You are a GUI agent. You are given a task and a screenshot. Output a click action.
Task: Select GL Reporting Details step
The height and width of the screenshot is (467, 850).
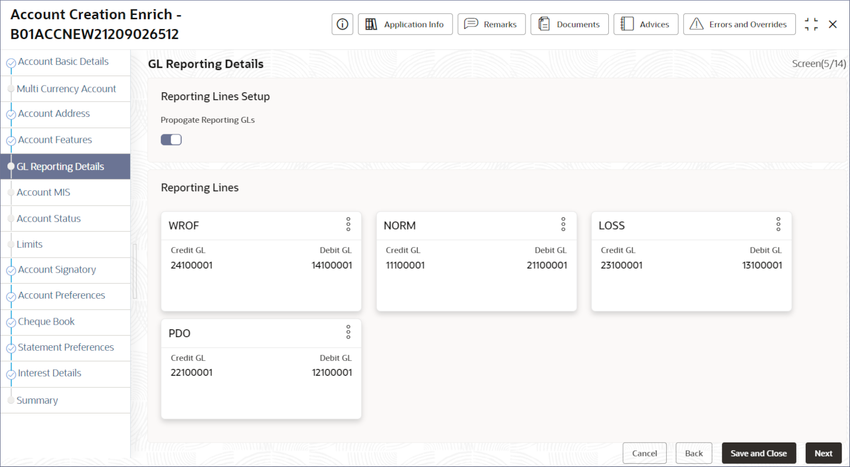tap(65, 166)
